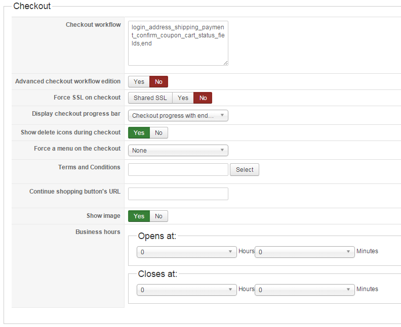Enable Yes for Force SSL on checkout

[x=183, y=98]
